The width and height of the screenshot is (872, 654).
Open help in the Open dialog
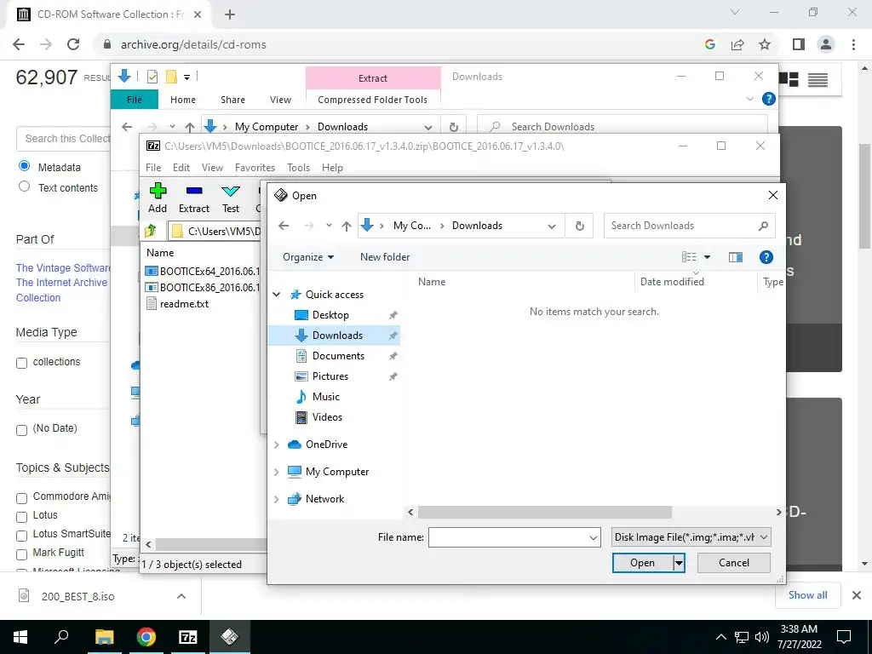[x=766, y=257]
